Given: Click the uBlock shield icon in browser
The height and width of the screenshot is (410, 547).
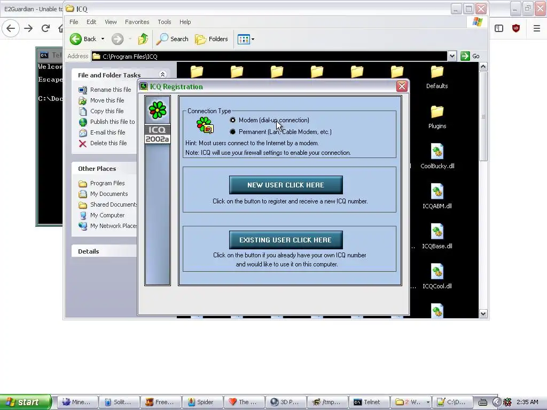Looking at the screenshot, I should pyautogui.click(x=516, y=28).
